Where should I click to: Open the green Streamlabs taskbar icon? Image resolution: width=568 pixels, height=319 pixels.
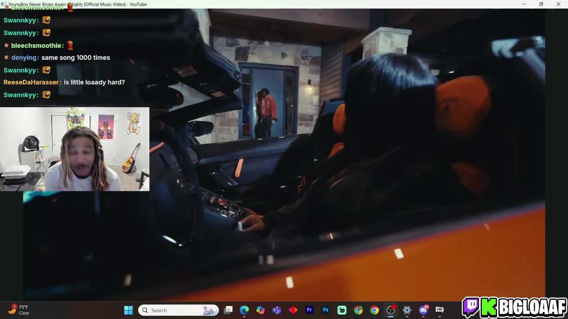tap(342, 310)
